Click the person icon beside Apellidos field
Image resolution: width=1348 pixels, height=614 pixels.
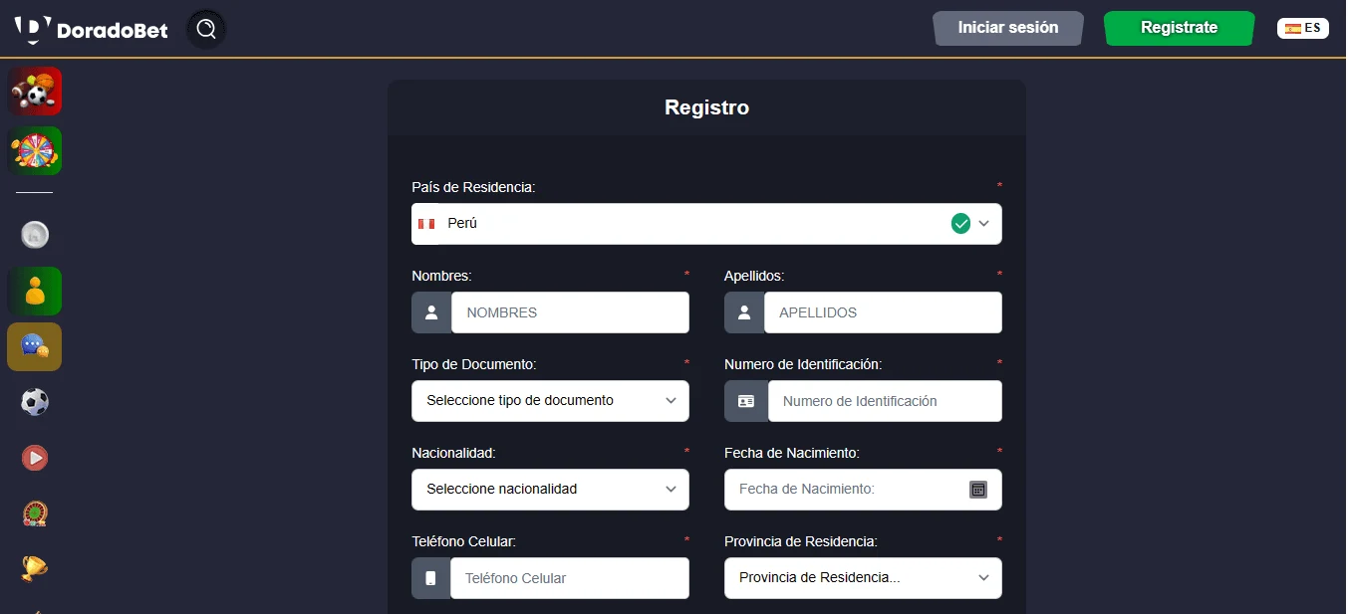pos(744,312)
